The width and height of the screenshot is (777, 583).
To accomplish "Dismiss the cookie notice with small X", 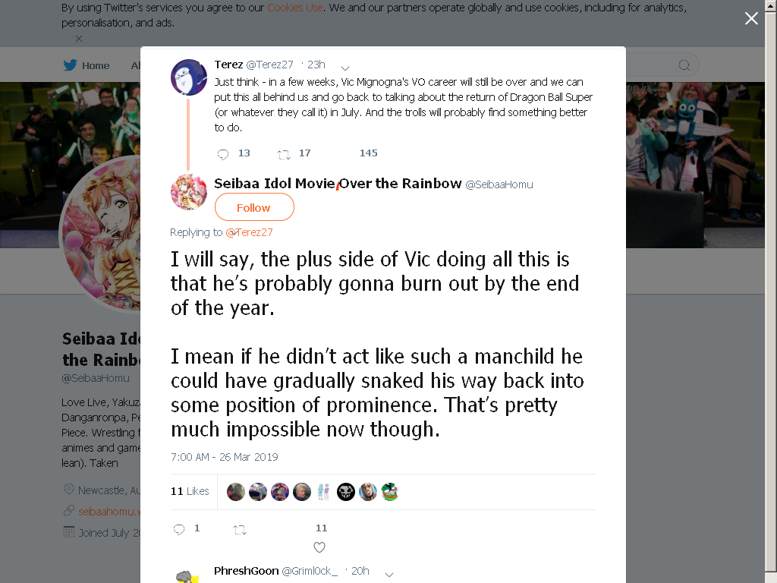I will click(79, 38).
